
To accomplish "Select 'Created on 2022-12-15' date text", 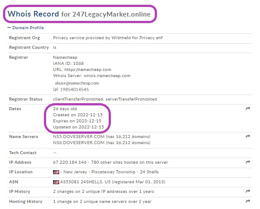I will point(78,115).
